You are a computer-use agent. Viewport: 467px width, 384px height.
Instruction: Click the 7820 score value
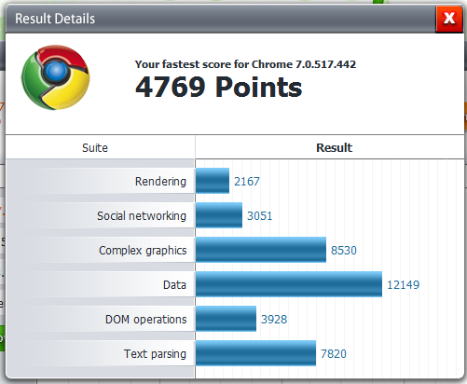click(x=334, y=354)
